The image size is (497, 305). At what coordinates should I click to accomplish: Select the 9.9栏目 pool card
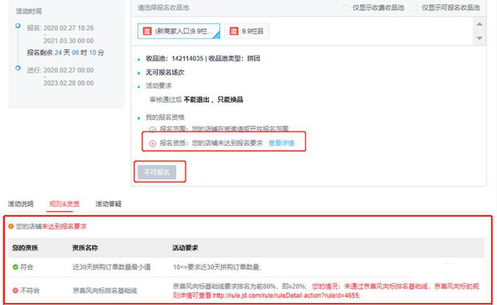coord(246,31)
